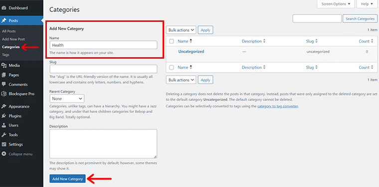The height and width of the screenshot is (187, 379).
Task: Open the top Bulk actions dropdown
Action: click(x=181, y=30)
